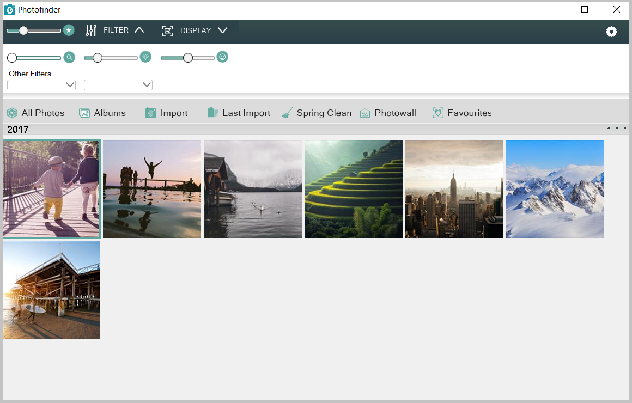Select the surfers under pier photo

[x=51, y=289]
